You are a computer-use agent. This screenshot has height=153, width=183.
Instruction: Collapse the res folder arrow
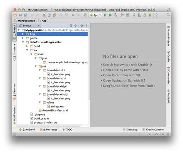36,66
